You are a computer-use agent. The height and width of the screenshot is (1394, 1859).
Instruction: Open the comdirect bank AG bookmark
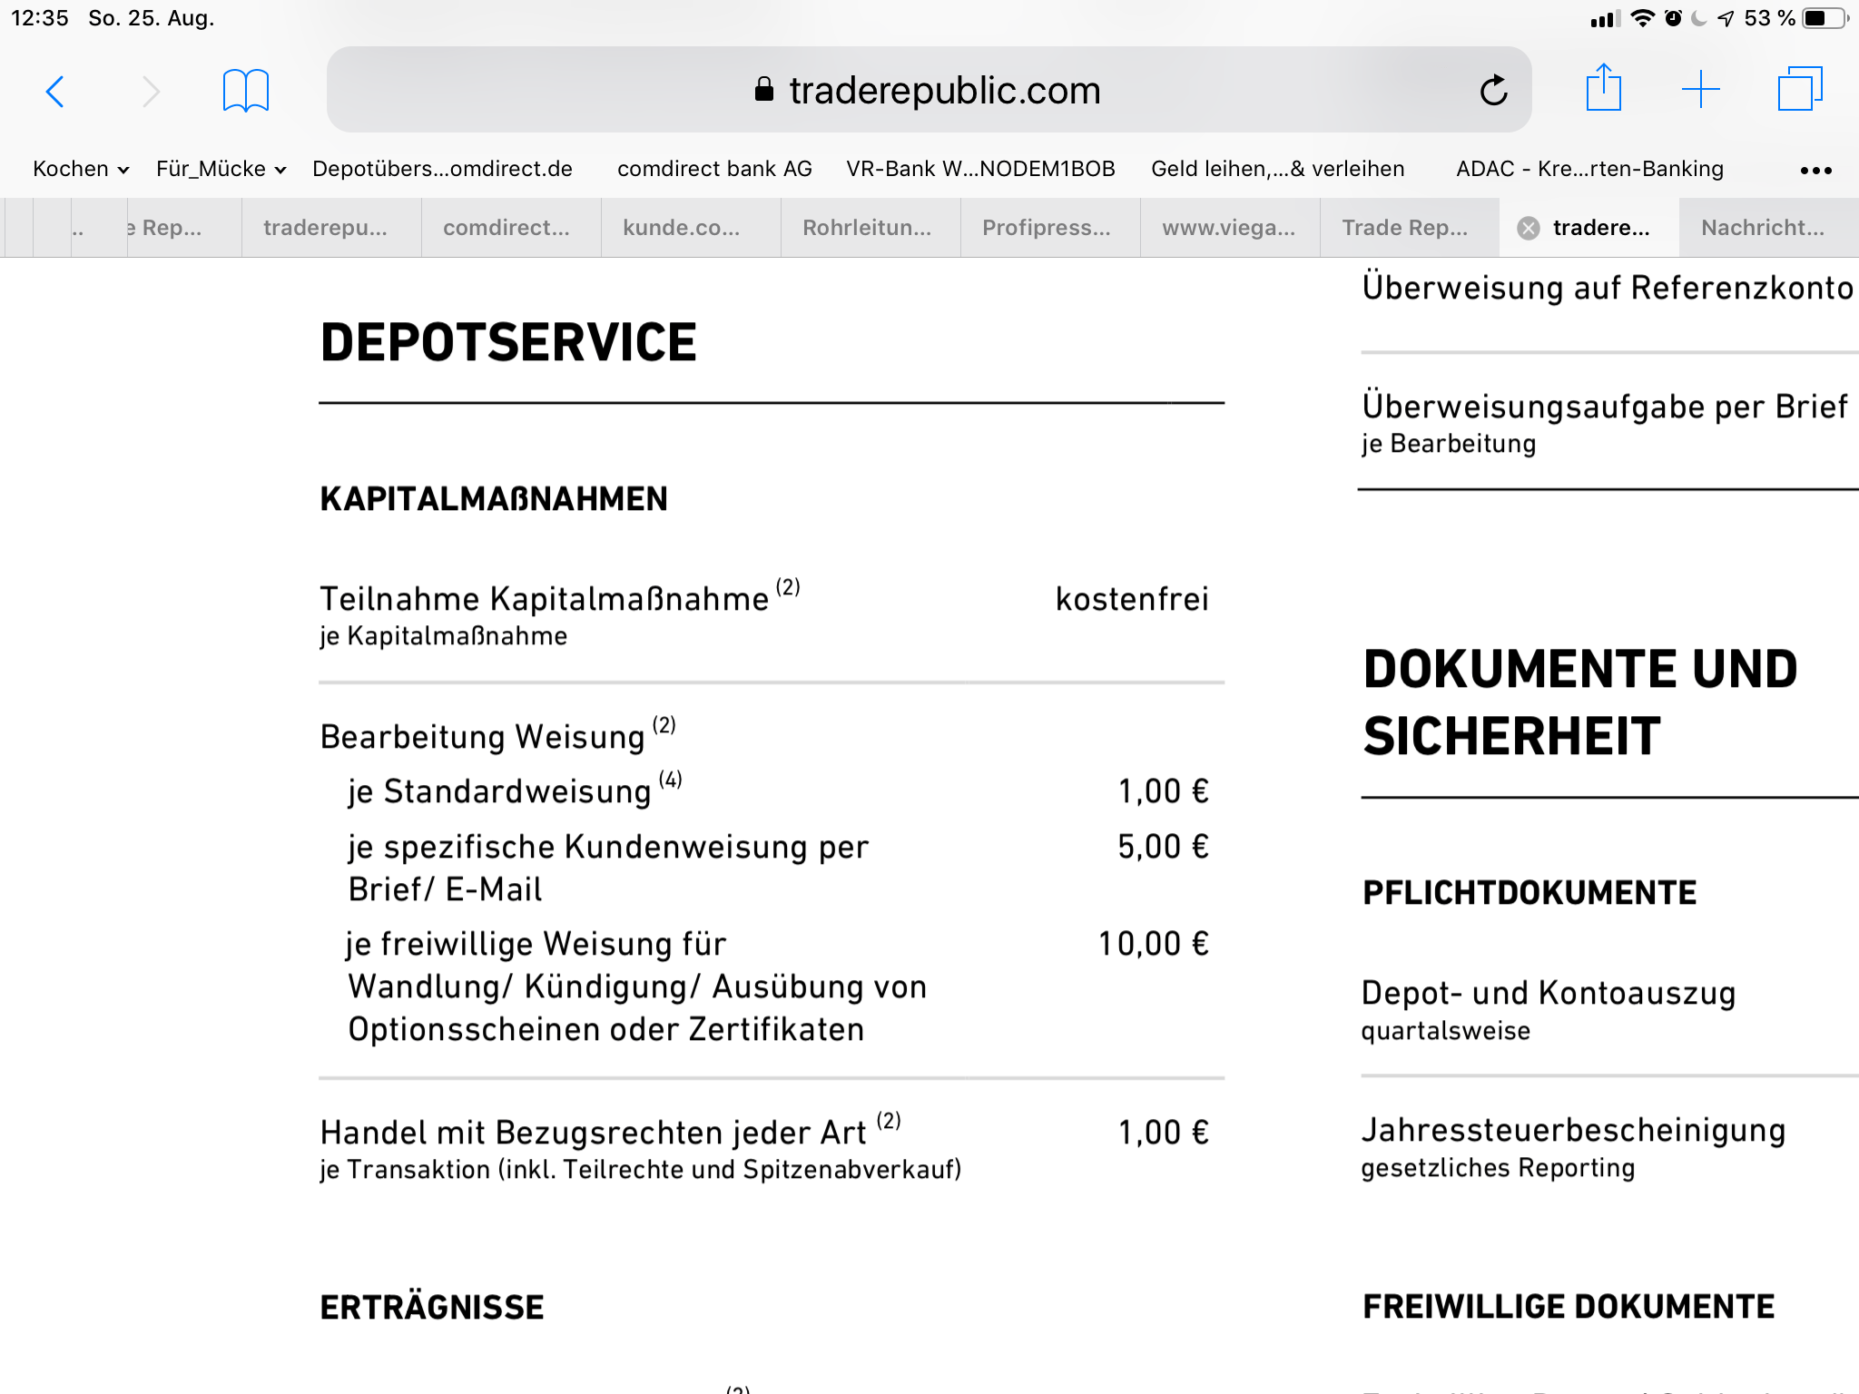coord(714,169)
